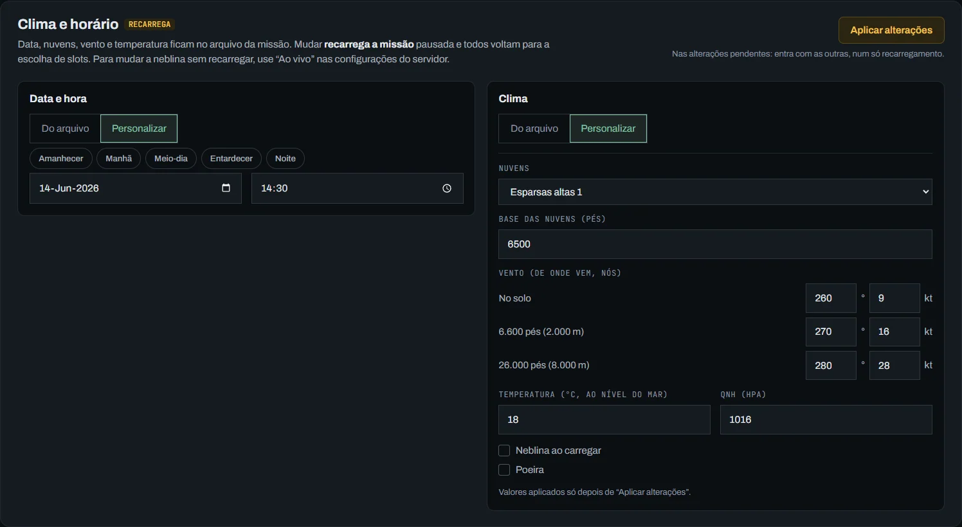
Task: Open the calendar picker icon in date field
Action: pyautogui.click(x=226, y=188)
